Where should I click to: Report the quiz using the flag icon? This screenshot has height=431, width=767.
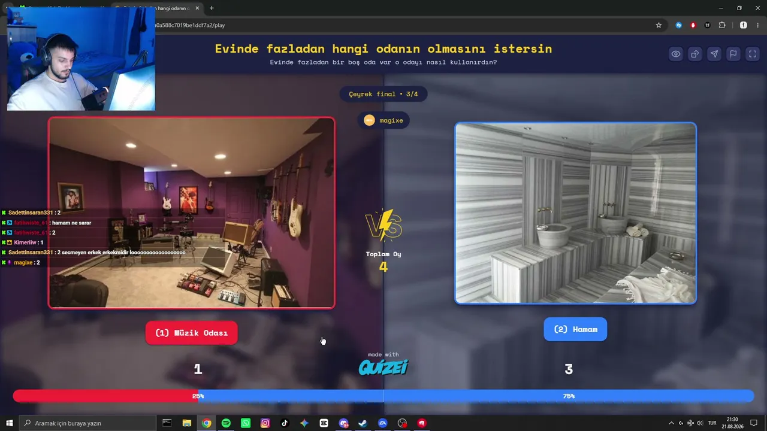click(733, 54)
